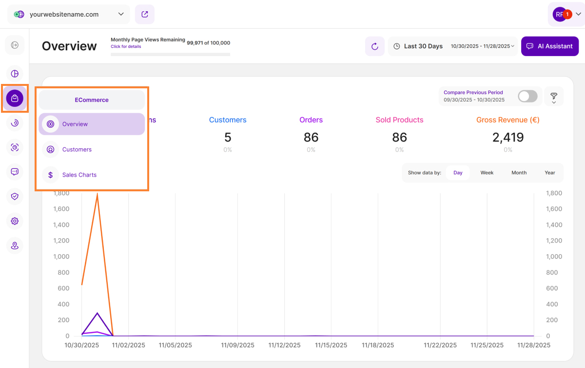Open Sales Charts menu item

(x=79, y=175)
